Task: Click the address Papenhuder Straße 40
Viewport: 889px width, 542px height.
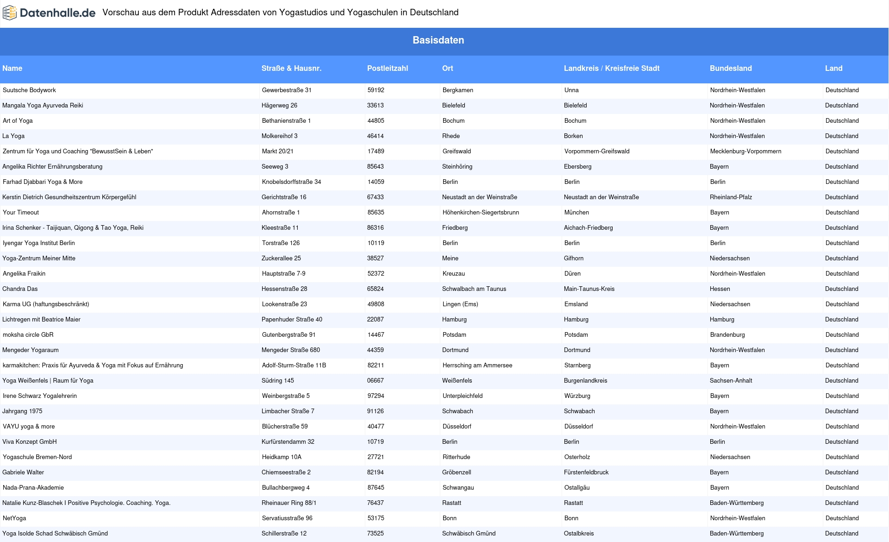Action: 292,319
